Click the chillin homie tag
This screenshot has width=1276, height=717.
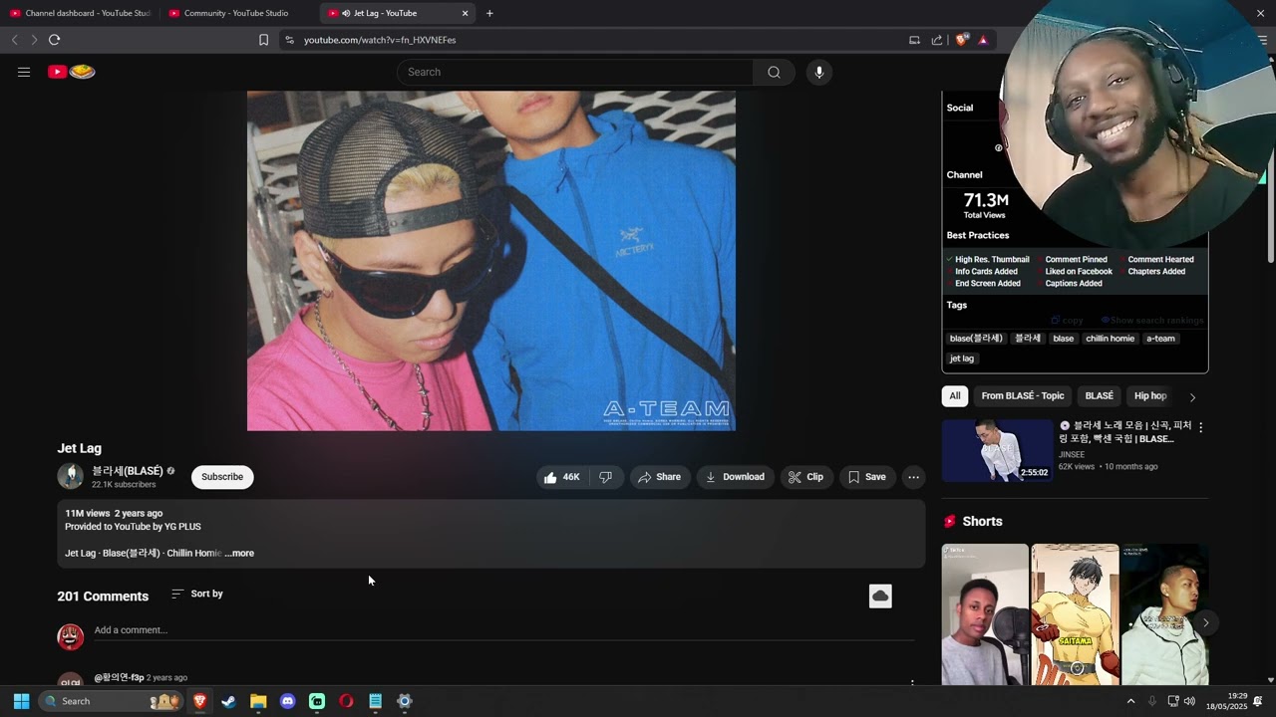(1110, 339)
